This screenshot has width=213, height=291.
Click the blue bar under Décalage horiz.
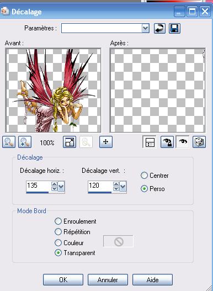tap(38, 193)
